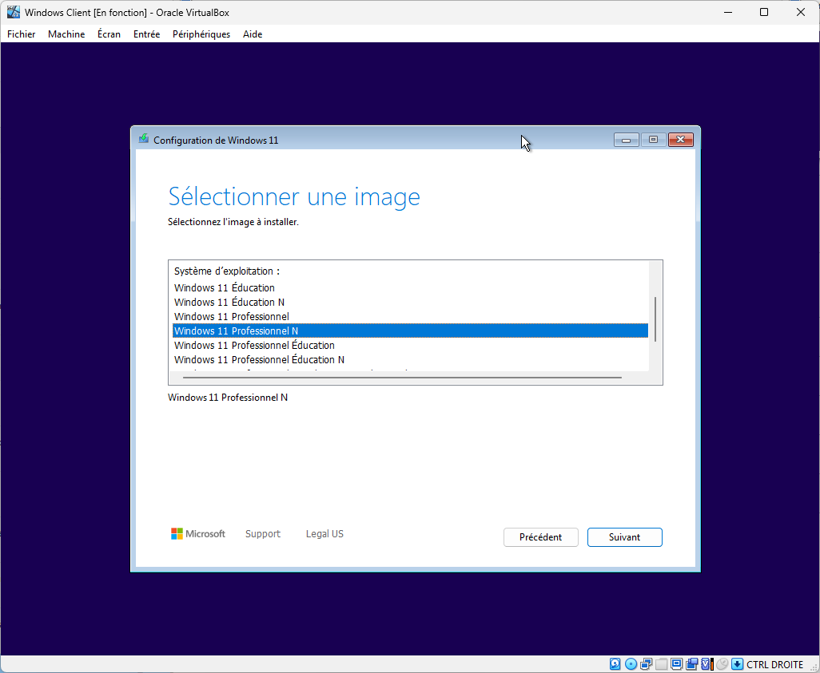Viewport: 820px width, 673px height.
Task: Click the optical disc status icon
Action: (x=631, y=664)
